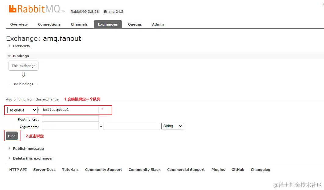Open the String argument type dropdown
This screenshot has width=324, height=190.
tap(172, 126)
